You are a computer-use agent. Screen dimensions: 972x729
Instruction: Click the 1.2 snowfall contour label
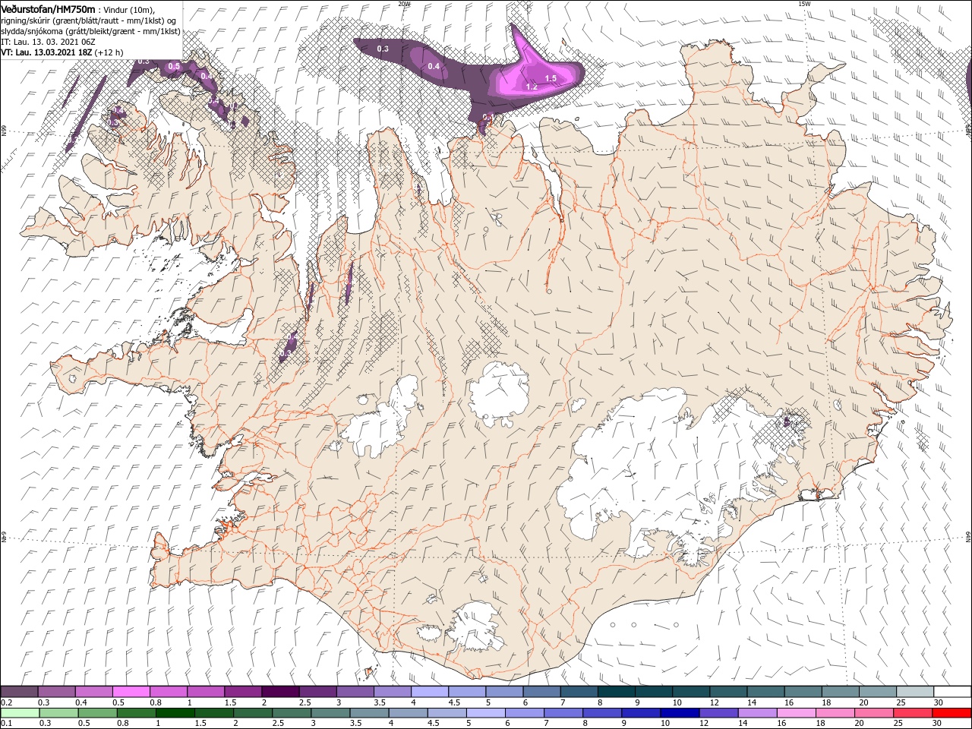pos(532,87)
